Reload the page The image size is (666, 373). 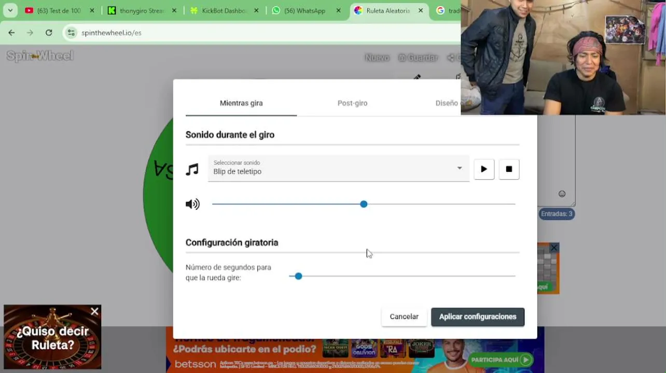(49, 33)
